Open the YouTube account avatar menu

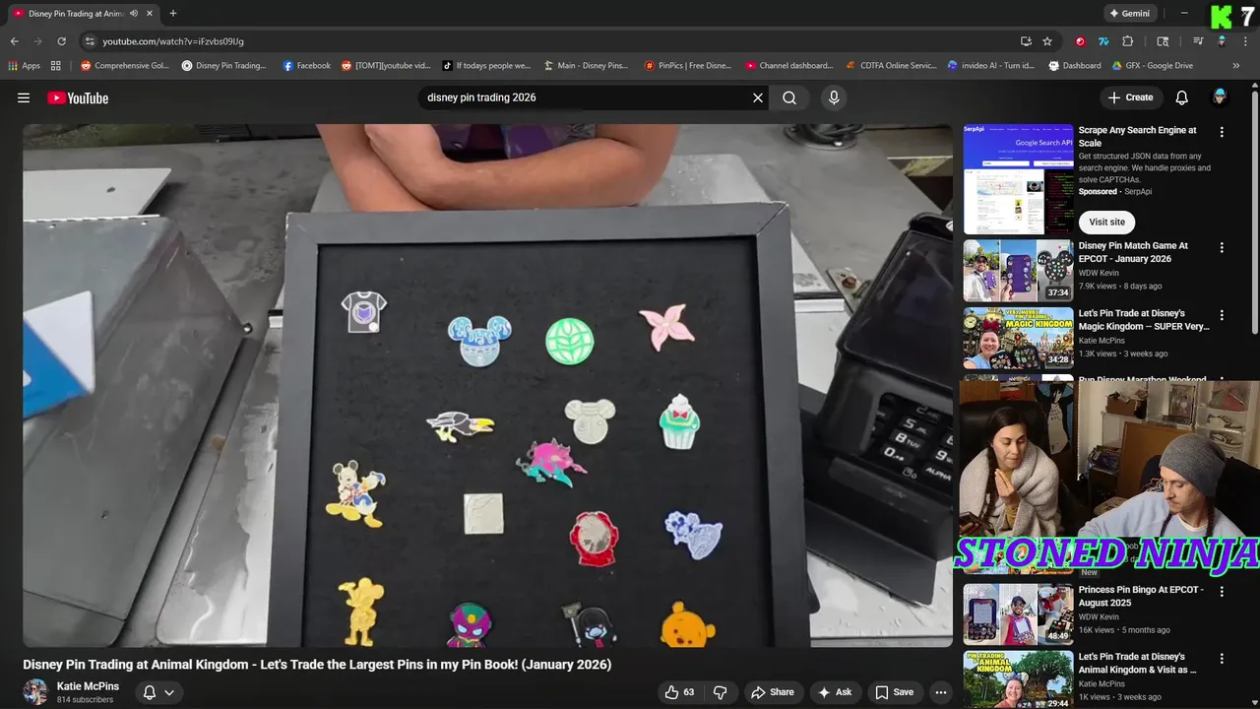coord(1220,97)
